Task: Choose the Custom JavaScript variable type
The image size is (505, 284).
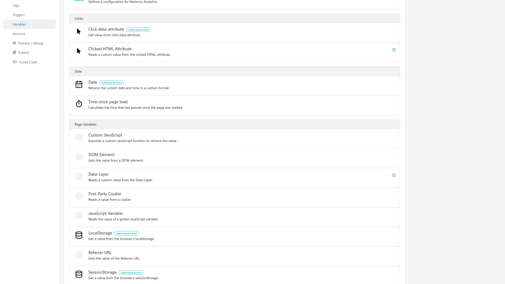Action: tap(234, 139)
